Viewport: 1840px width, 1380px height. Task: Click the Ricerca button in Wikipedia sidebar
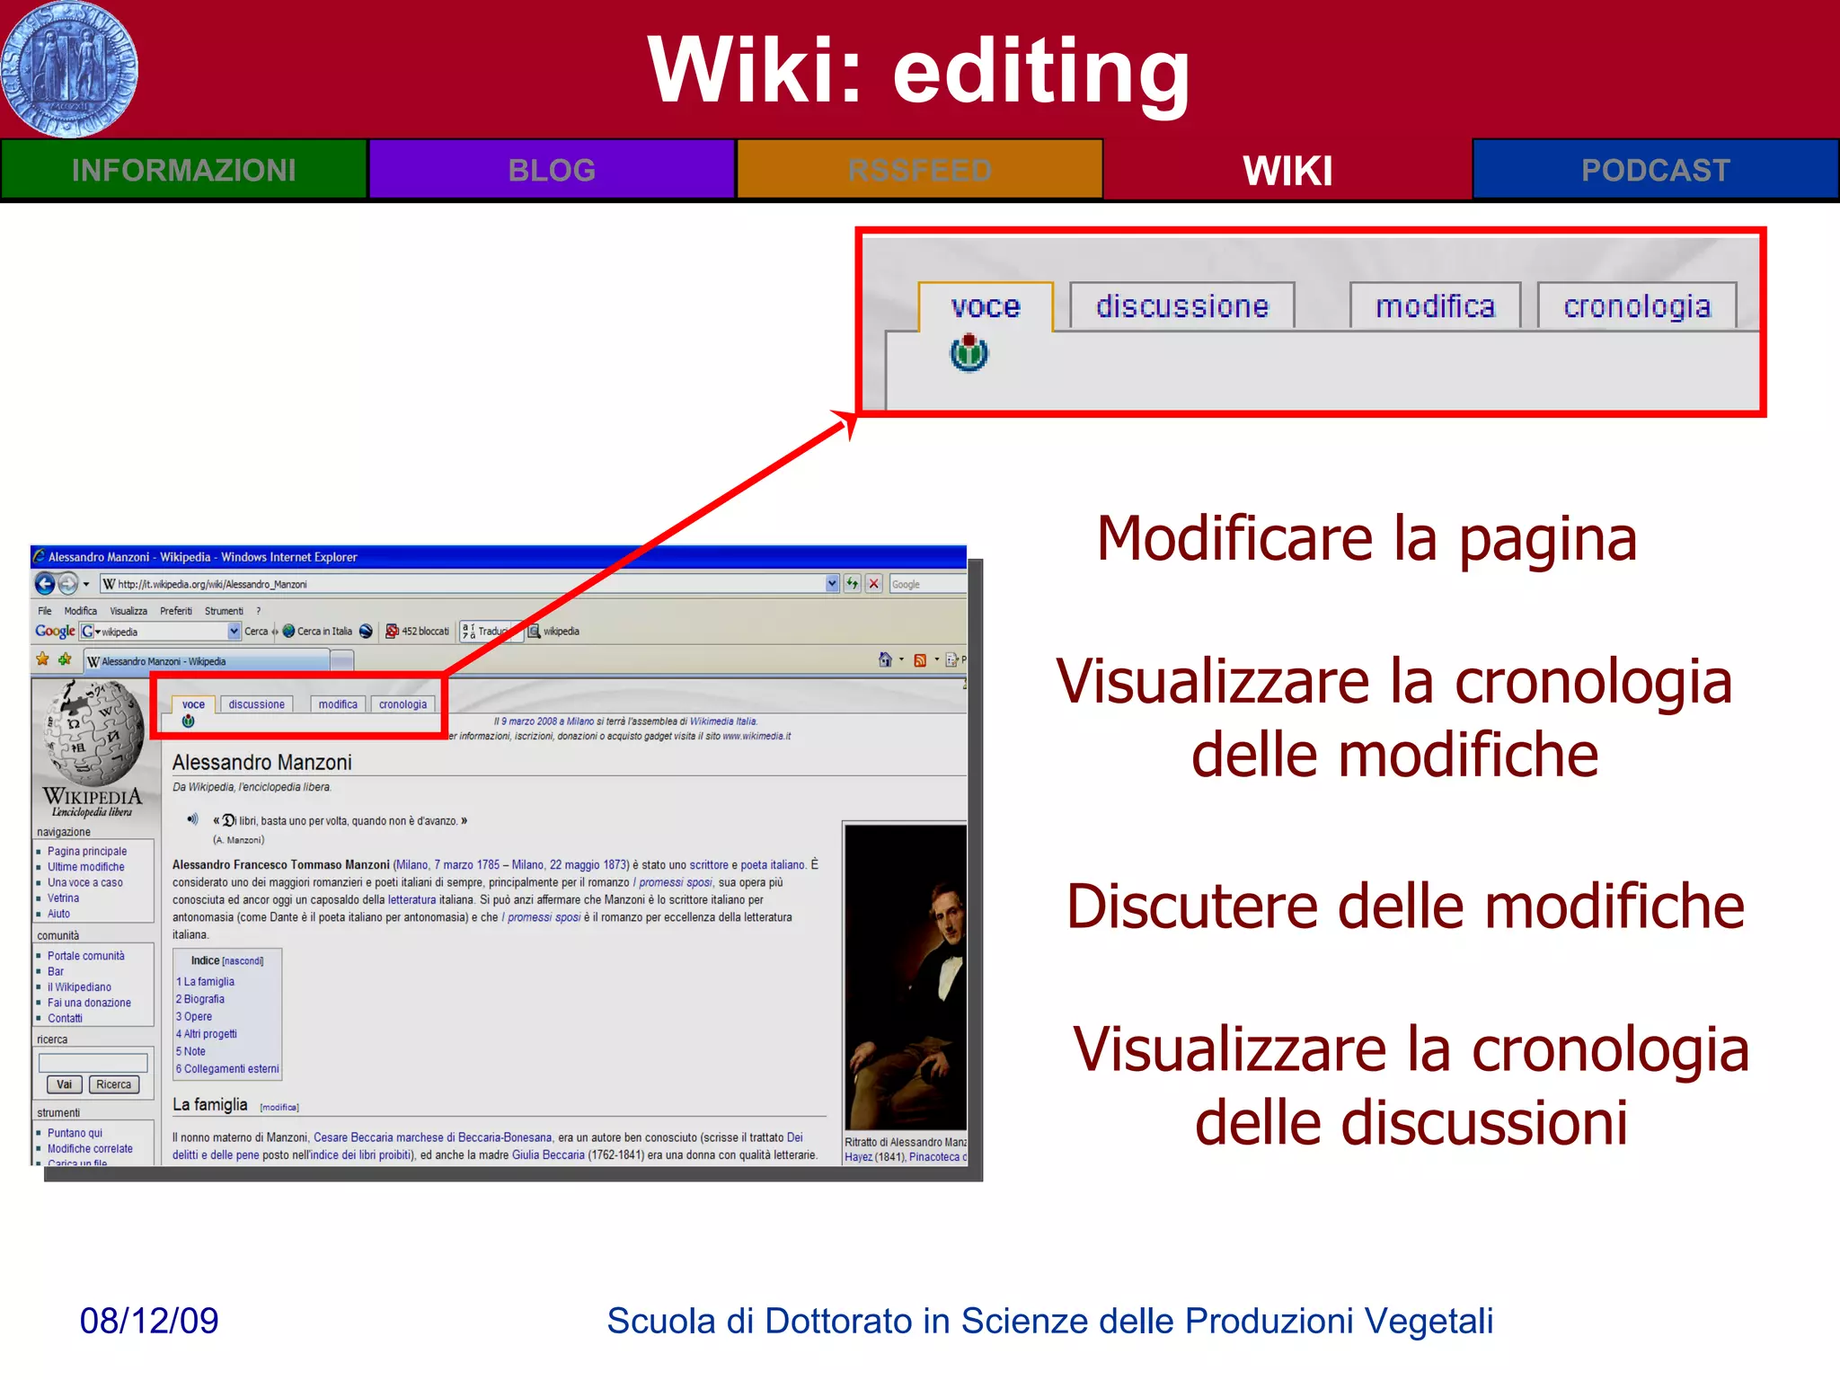113,1084
